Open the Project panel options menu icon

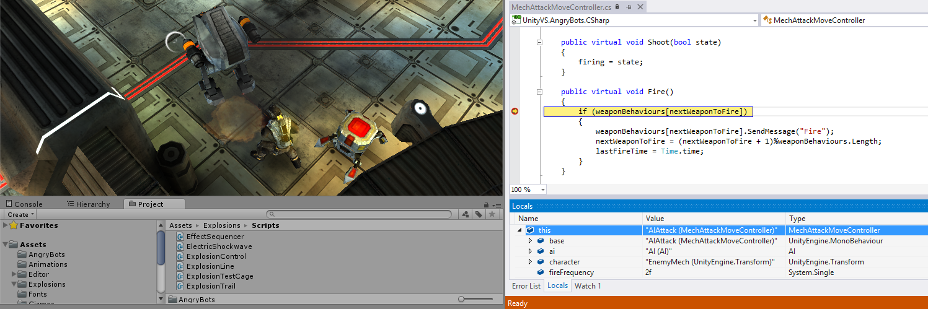pos(497,204)
